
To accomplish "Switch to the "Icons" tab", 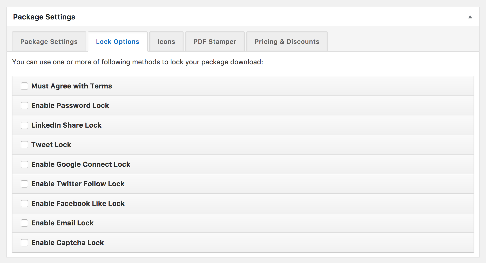I will pos(166,41).
